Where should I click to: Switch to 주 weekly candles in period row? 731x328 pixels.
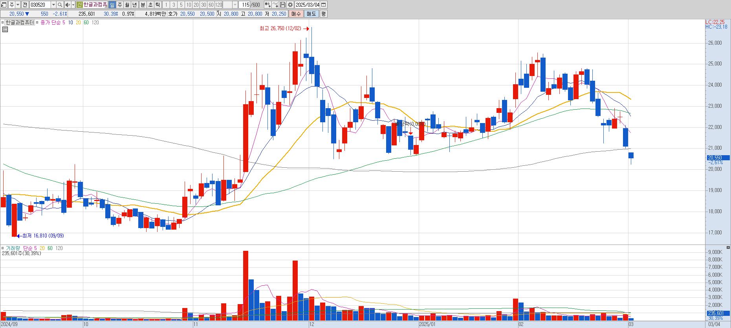tap(120, 5)
